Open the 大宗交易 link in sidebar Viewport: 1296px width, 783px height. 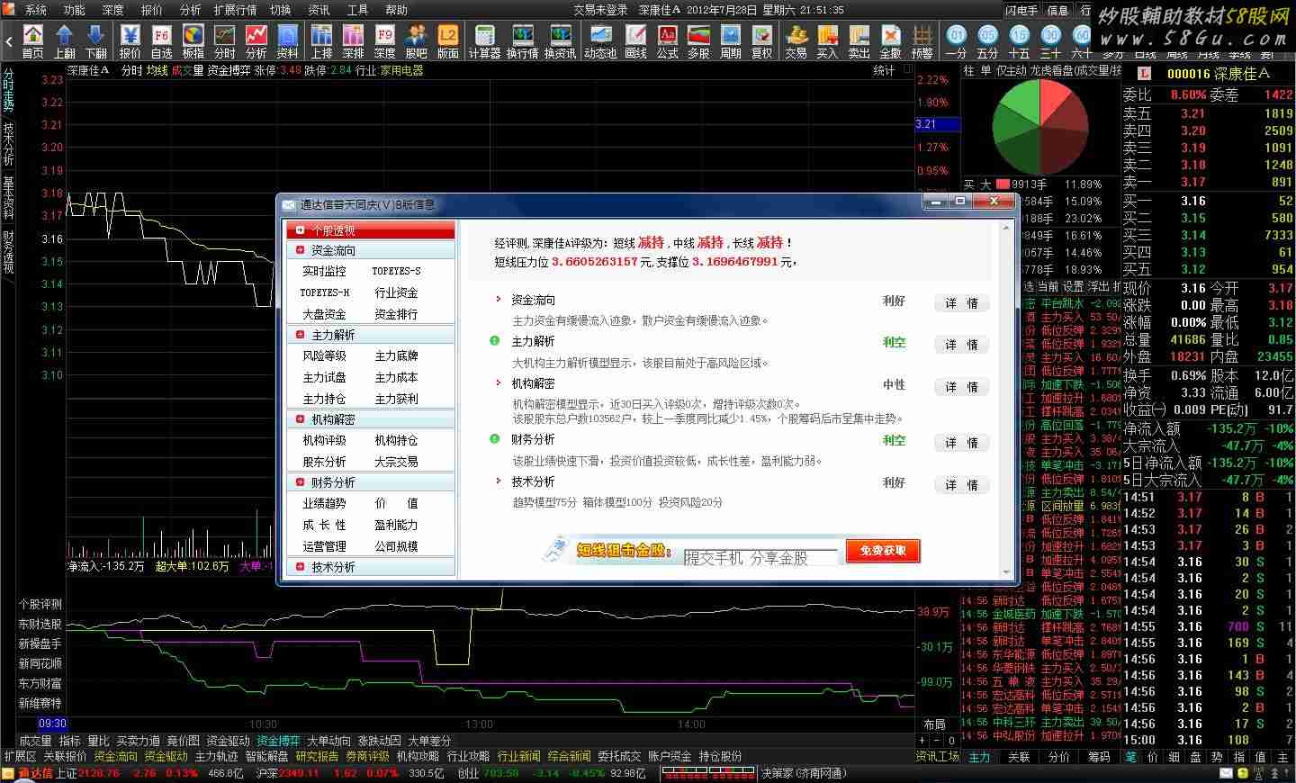[x=396, y=462]
